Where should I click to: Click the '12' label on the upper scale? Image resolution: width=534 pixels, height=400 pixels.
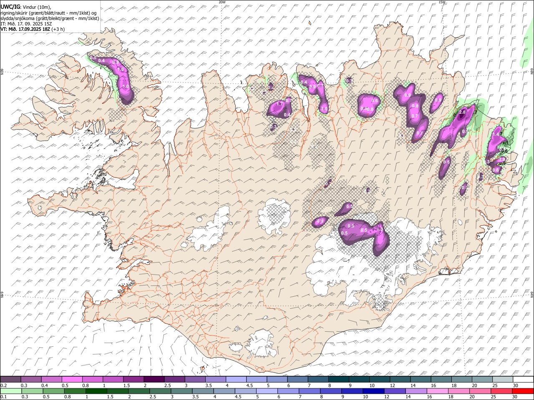point(393,385)
